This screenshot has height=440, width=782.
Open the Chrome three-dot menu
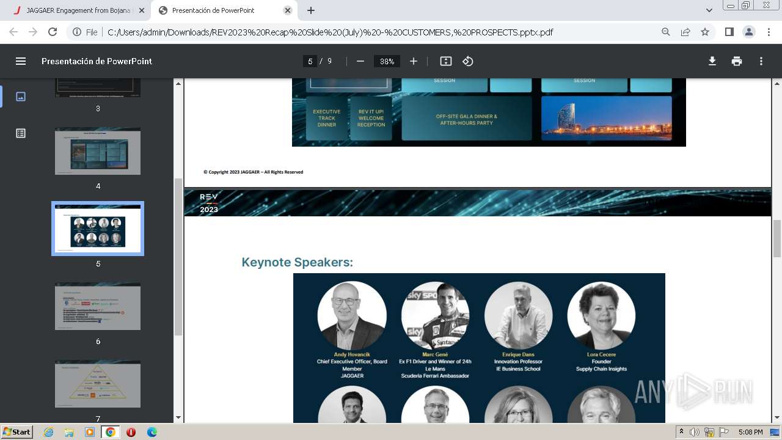pos(767,32)
